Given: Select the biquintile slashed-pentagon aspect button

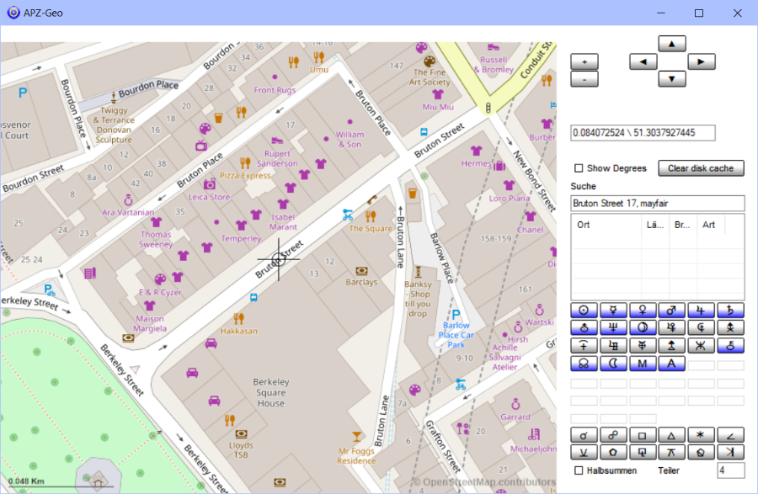Looking at the screenshot, I should 701,453.
